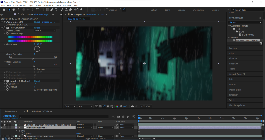Open the Graph Editor icon
Viewport: 265px width, 140px height.
coord(134,117)
